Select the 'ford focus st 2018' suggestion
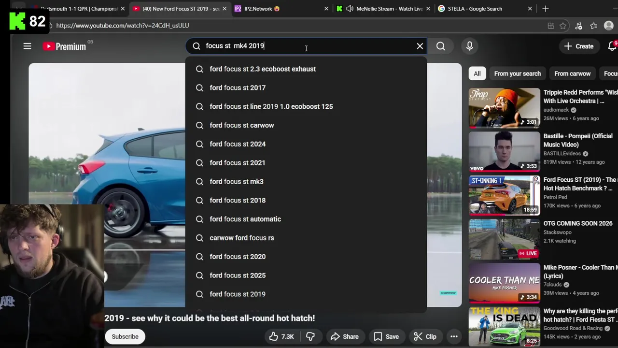Viewport: 618px width, 348px height. click(x=306, y=200)
